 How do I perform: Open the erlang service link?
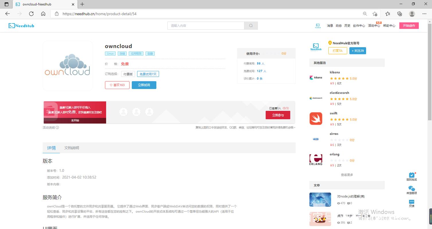coord(335,154)
